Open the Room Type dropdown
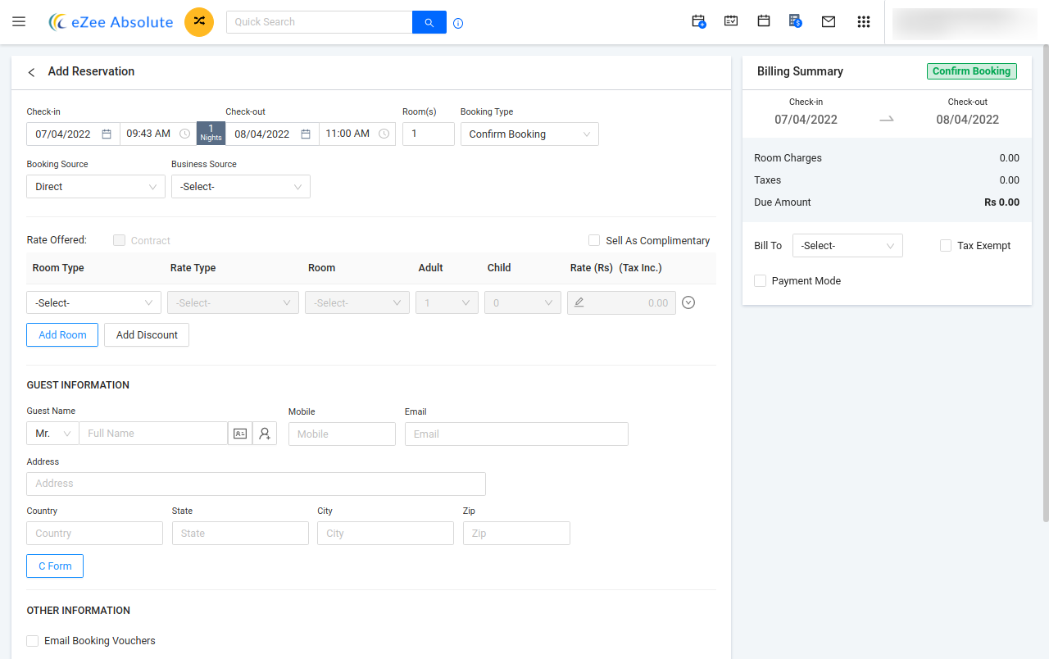1049x659 pixels. 93,302
